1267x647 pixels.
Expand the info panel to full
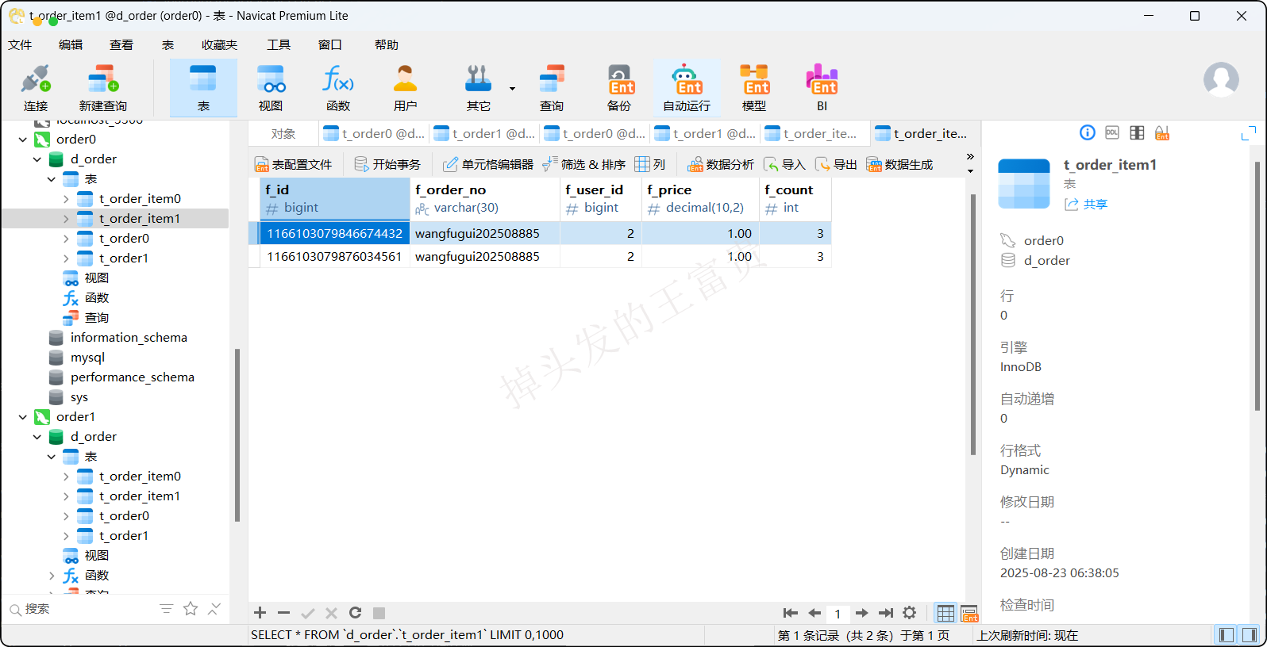[x=1248, y=133]
